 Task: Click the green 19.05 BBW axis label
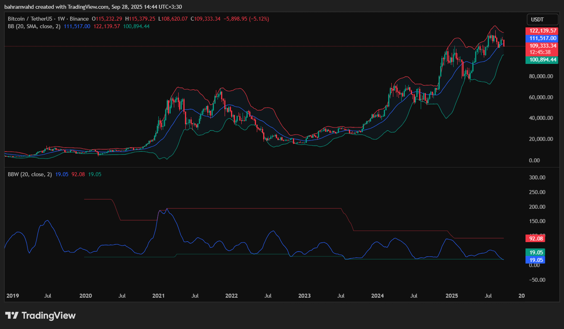535,252
